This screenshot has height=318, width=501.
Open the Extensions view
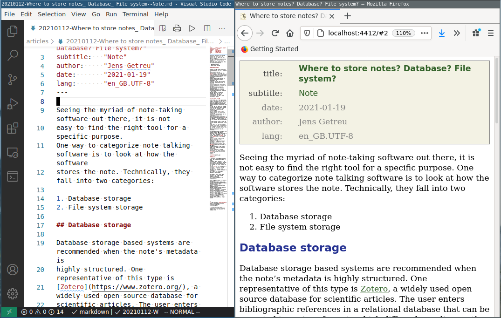(13, 128)
